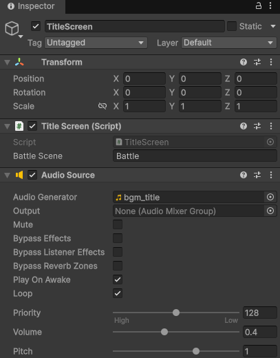This screenshot has height=358, width=280.
Task: Check Bypass Listener Effects
Action: coord(118,252)
